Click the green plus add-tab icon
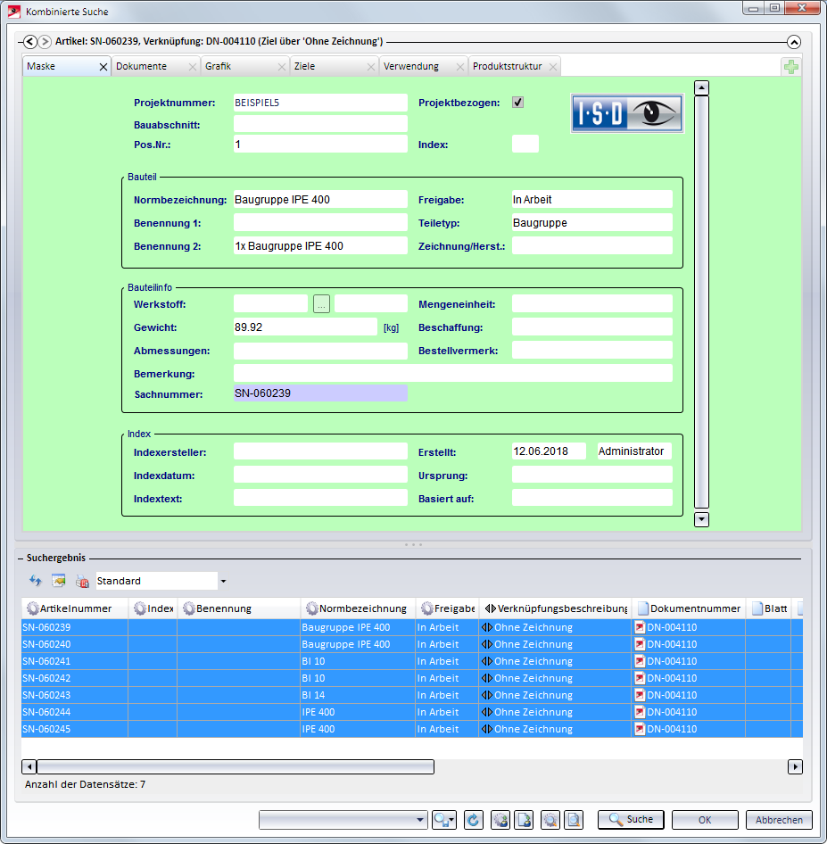This screenshot has width=827, height=844. [x=790, y=67]
